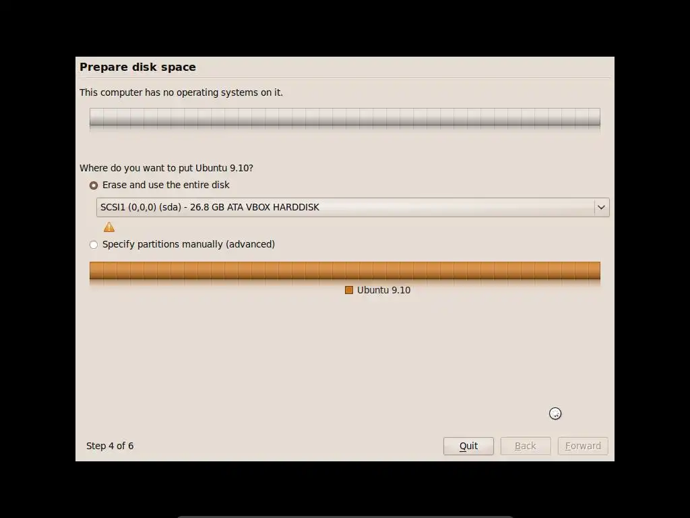Click the gray current disk layout bar
690x518 pixels.
(x=344, y=117)
